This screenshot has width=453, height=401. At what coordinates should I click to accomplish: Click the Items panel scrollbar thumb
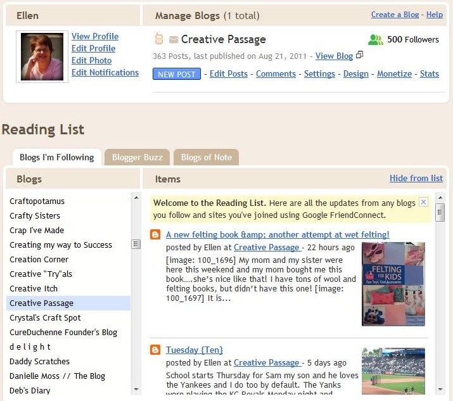point(440,212)
